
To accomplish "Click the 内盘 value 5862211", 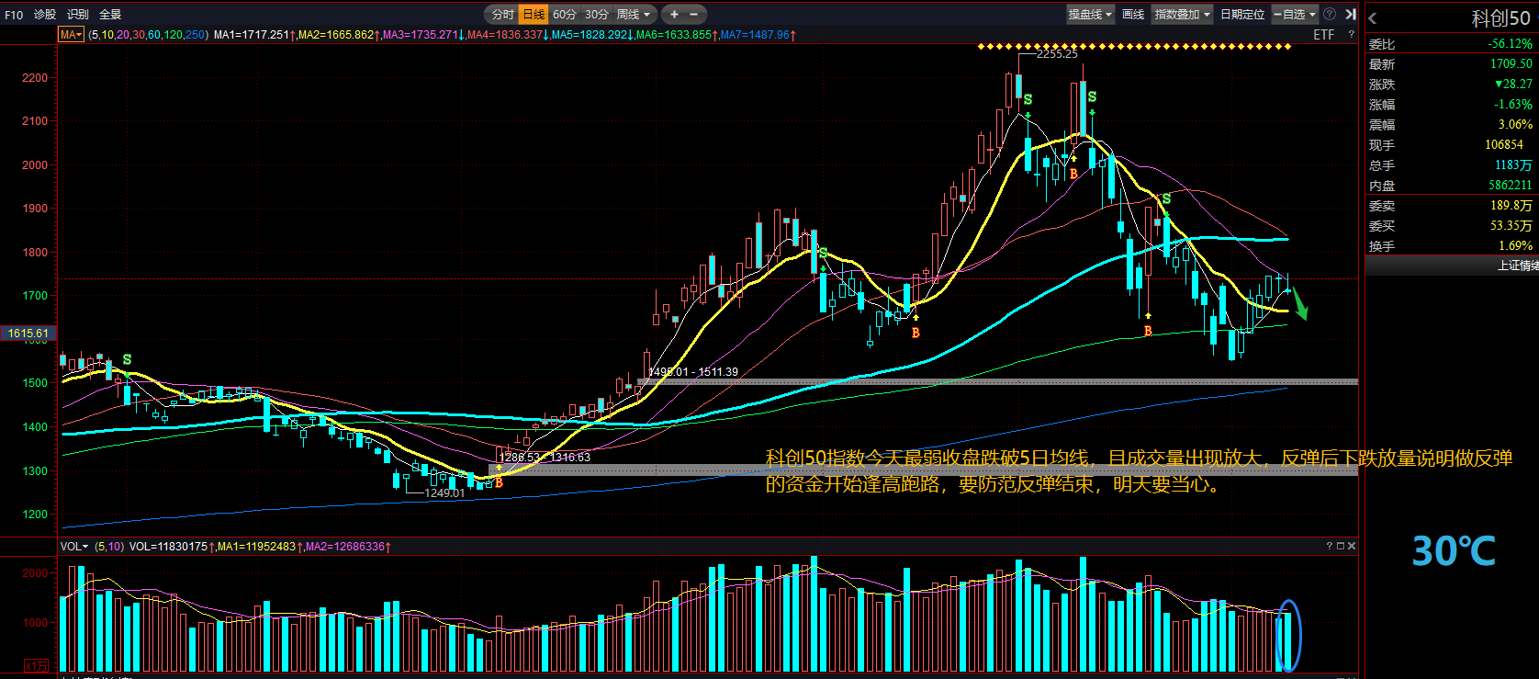I will click(1511, 186).
